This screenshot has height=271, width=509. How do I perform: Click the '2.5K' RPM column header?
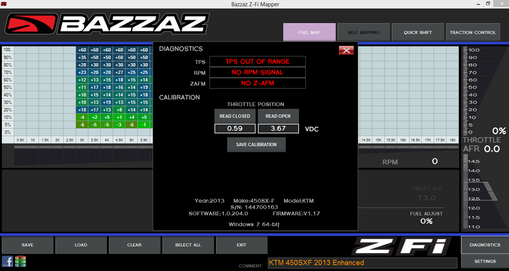click(x=70, y=140)
